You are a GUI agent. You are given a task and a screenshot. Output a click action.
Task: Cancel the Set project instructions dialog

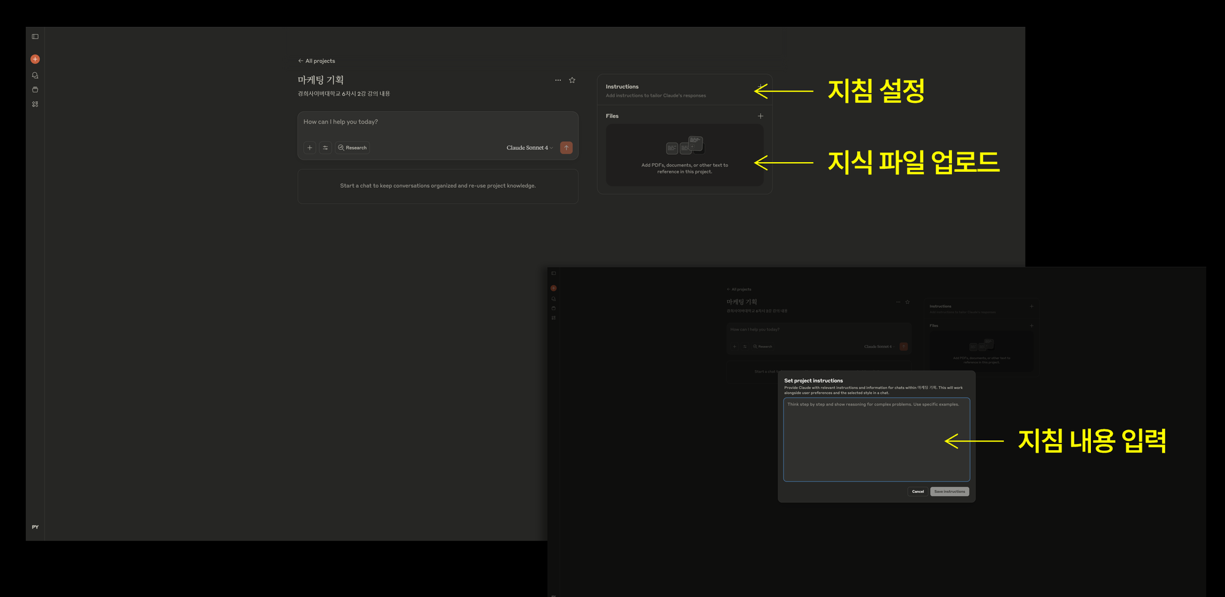[x=918, y=492]
